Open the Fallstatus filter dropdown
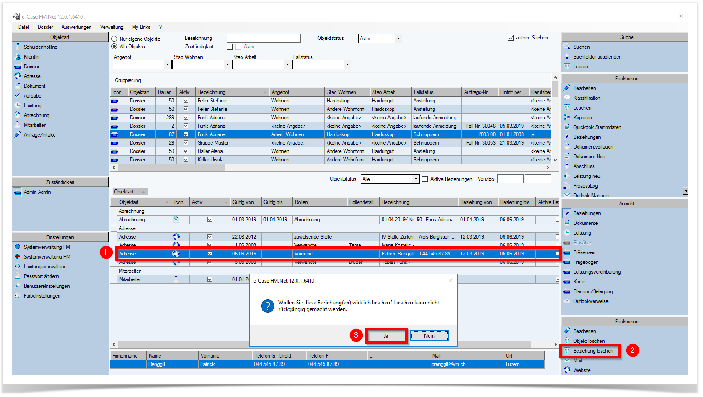Screen dimensions: 703x397 point(347,65)
